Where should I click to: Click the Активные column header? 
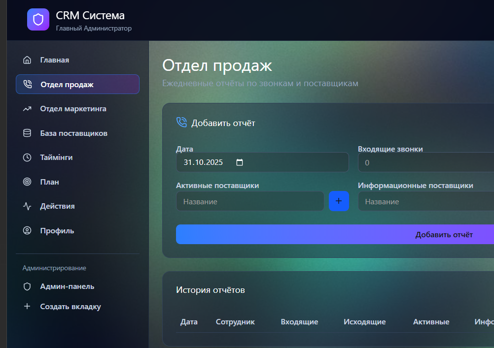coord(431,322)
